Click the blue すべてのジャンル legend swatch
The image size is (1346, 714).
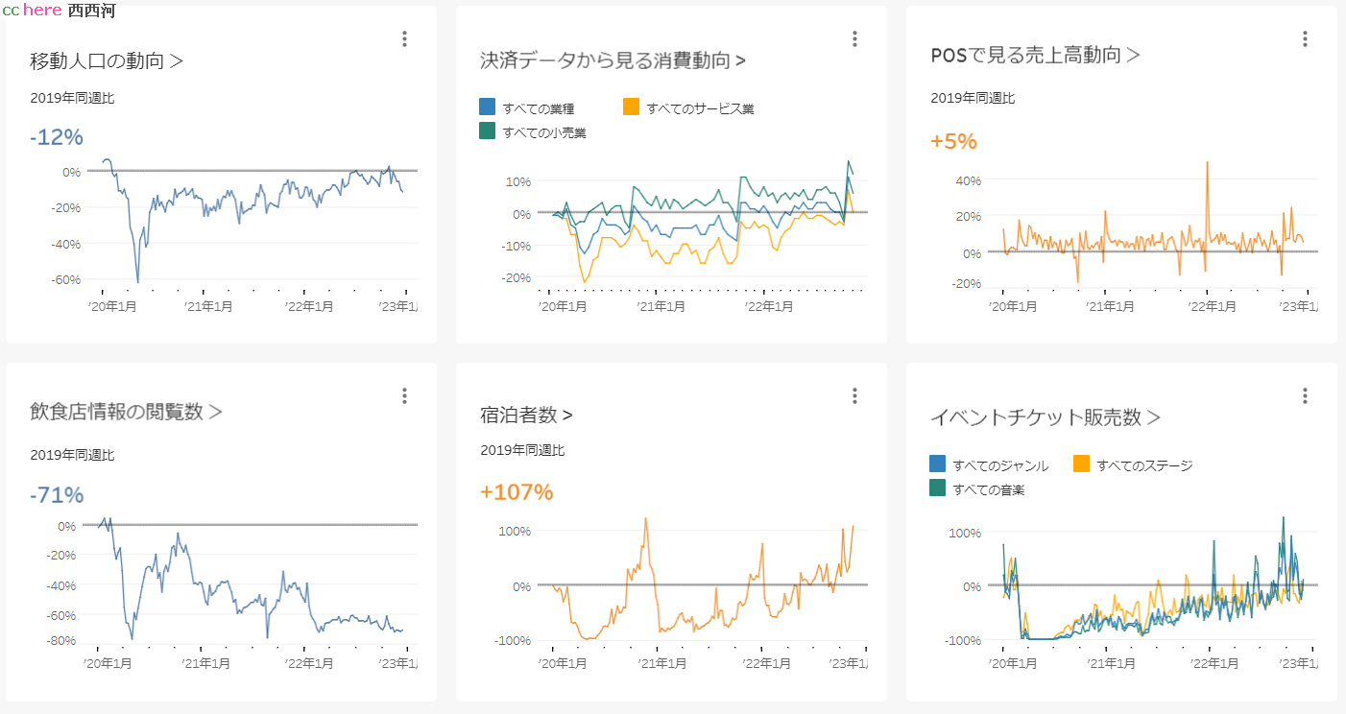coord(938,464)
